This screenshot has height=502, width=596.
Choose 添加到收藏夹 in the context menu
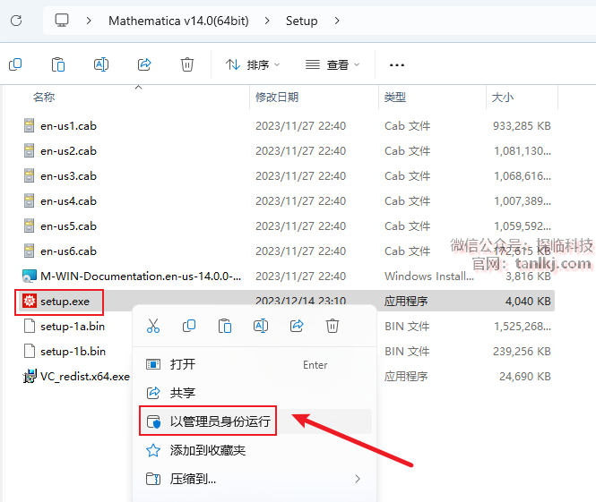click(255, 450)
